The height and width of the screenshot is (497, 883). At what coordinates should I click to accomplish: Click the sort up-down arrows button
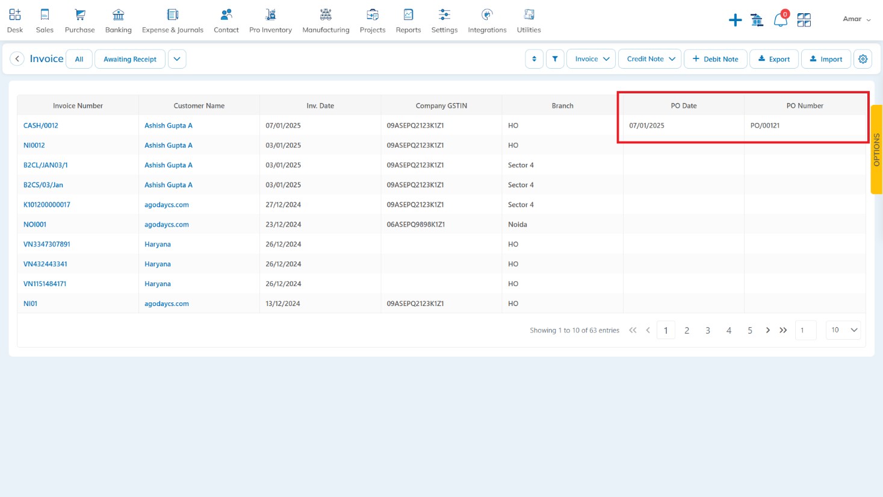(534, 59)
